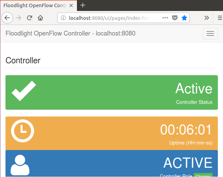Open the browser home page
This screenshot has height=177, width=223.
pyautogui.click(x=40, y=18)
